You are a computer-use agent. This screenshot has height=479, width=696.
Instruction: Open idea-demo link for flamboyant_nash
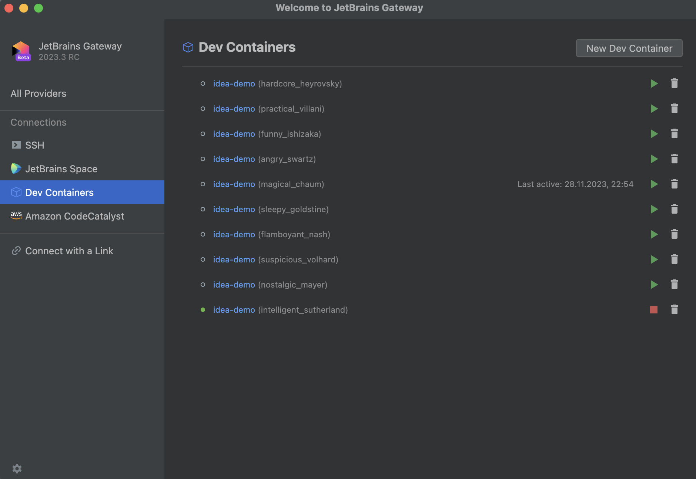pyautogui.click(x=234, y=234)
